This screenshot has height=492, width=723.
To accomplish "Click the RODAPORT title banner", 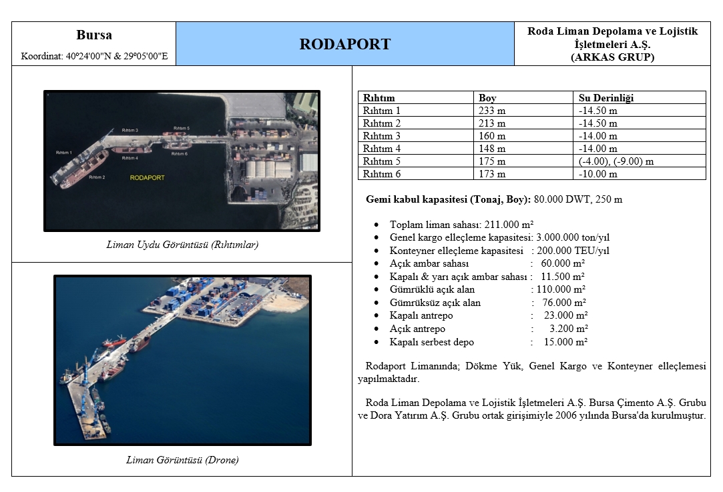I will pos(345,44).
